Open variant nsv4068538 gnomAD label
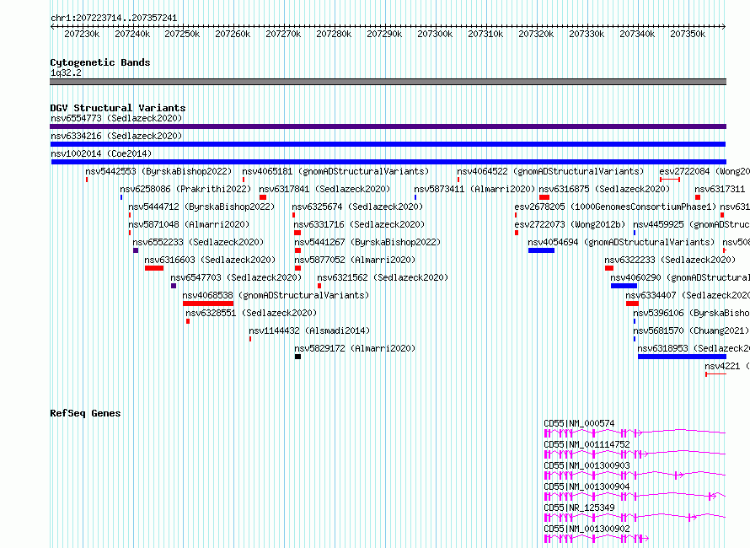This screenshot has width=750, height=548. pyautogui.click(x=276, y=295)
